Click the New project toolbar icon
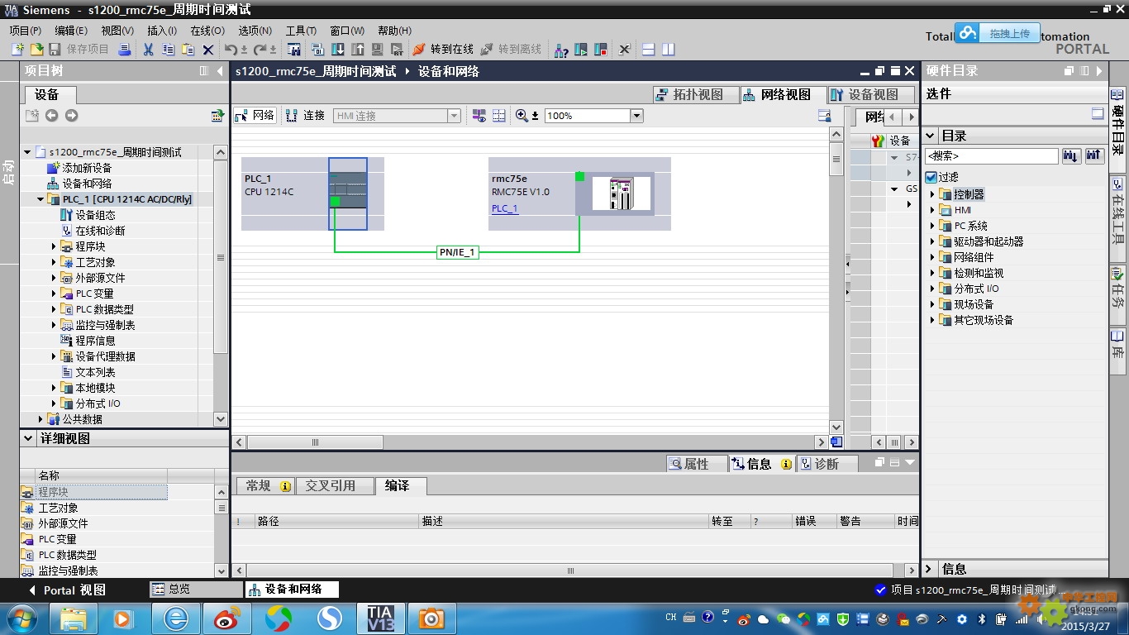Screen dimensions: 1129x635 (x=17, y=50)
